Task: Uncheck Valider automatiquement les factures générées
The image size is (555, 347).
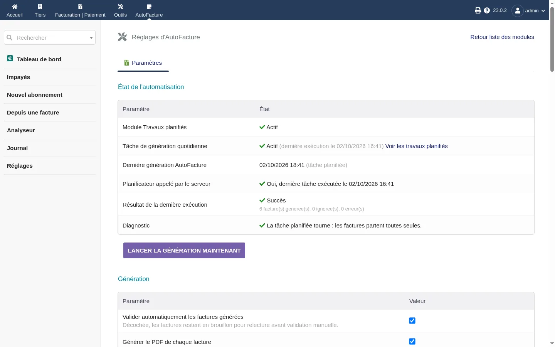Action: (412, 320)
